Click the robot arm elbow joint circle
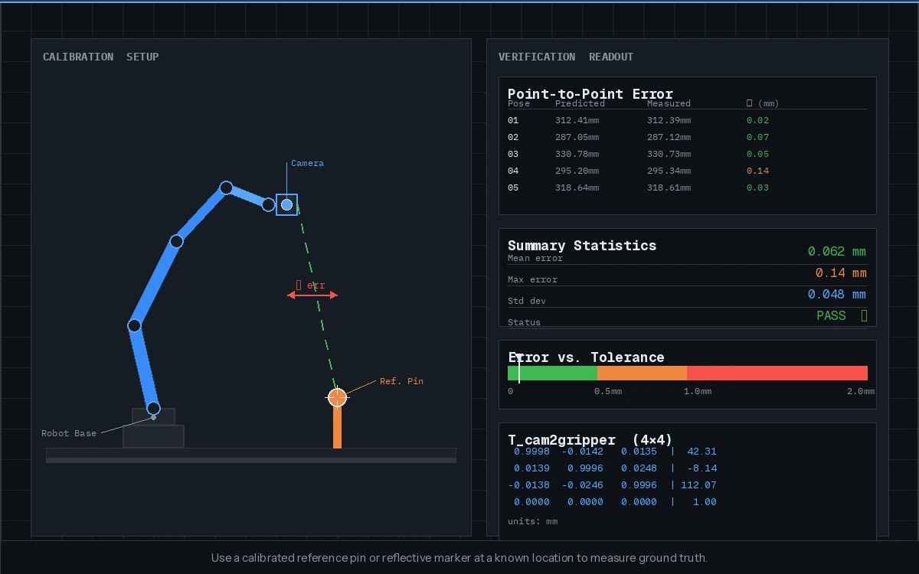The height and width of the screenshot is (574, 919). [x=176, y=241]
